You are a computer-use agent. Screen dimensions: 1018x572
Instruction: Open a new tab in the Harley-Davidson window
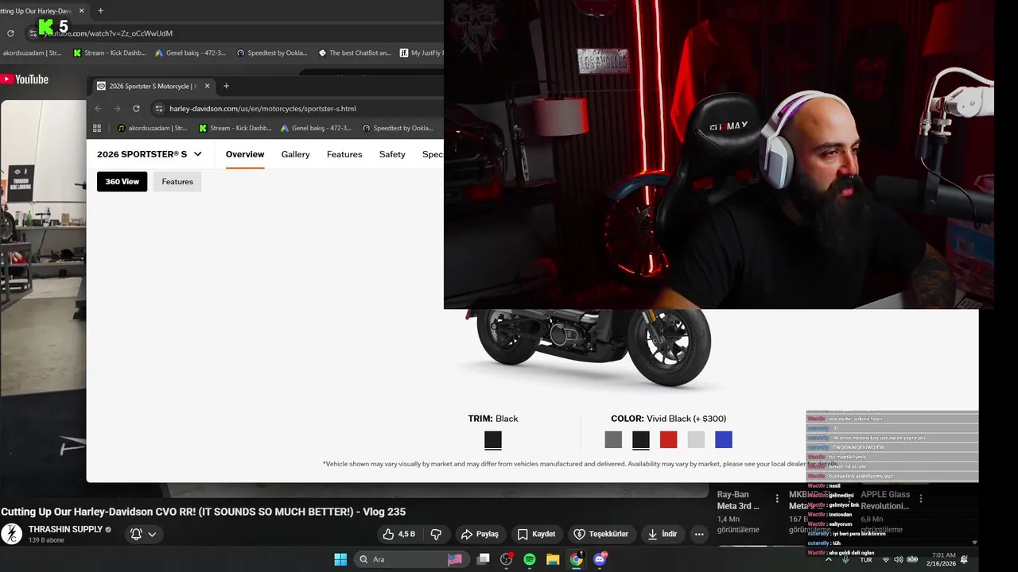pos(226,86)
